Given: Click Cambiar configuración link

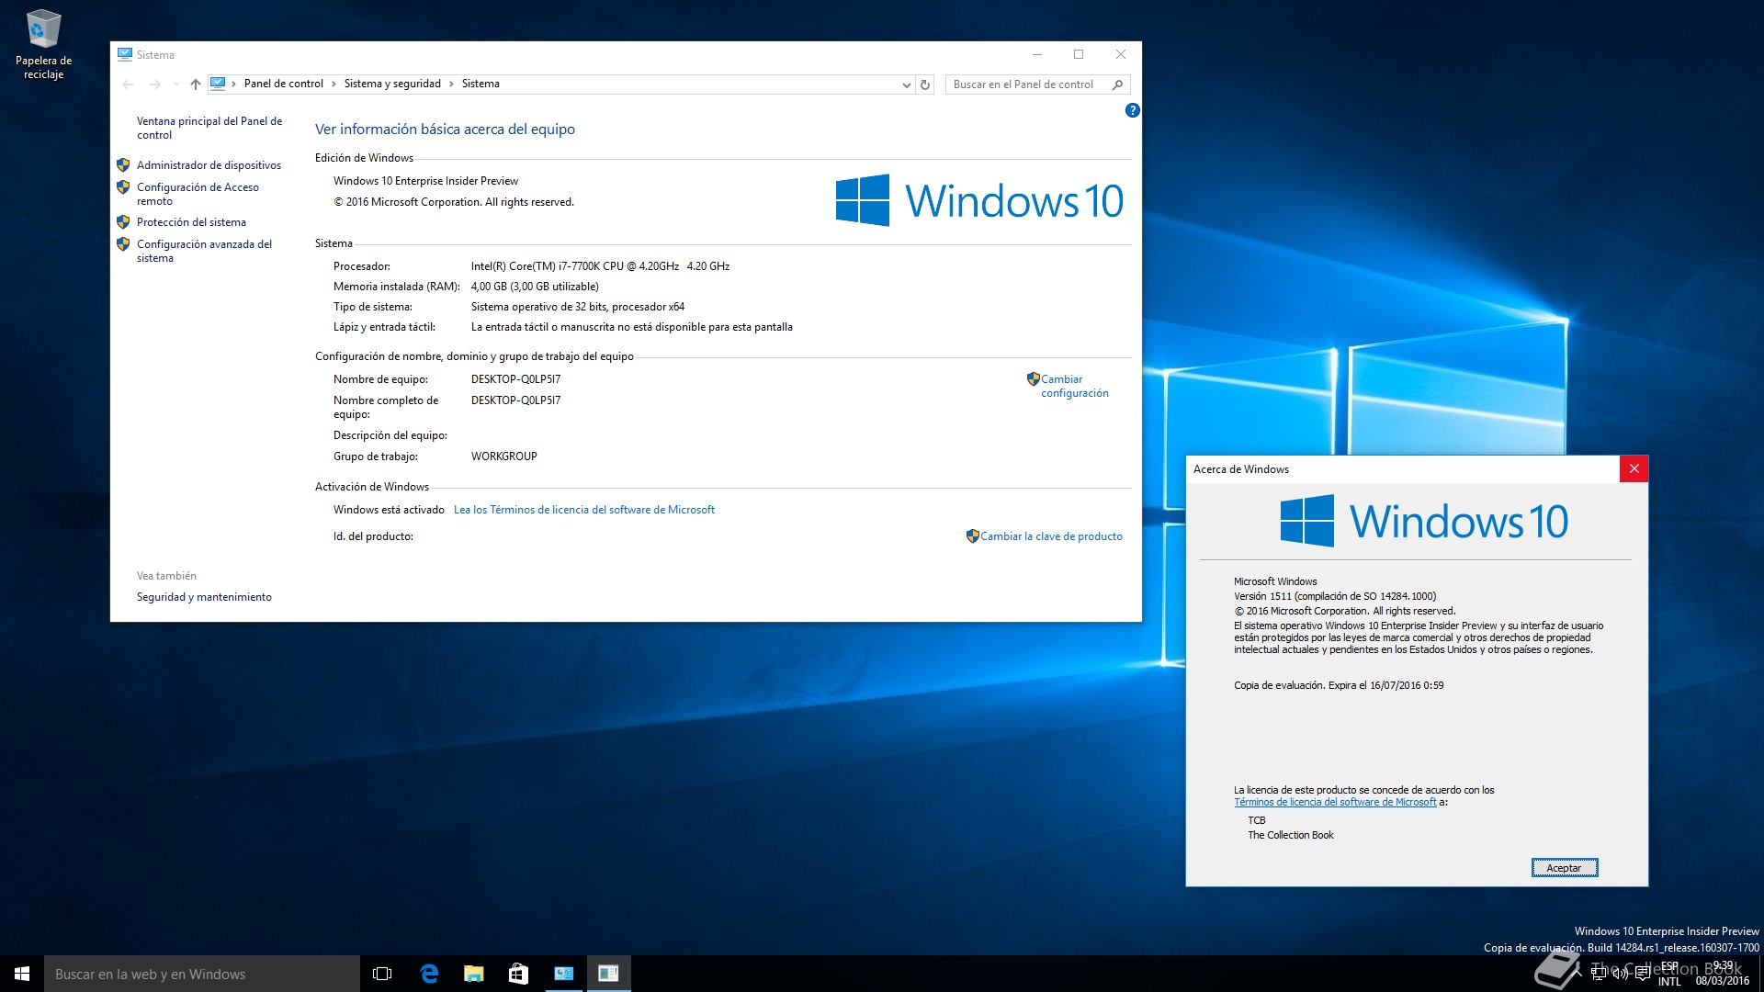Looking at the screenshot, I should pyautogui.click(x=1074, y=386).
